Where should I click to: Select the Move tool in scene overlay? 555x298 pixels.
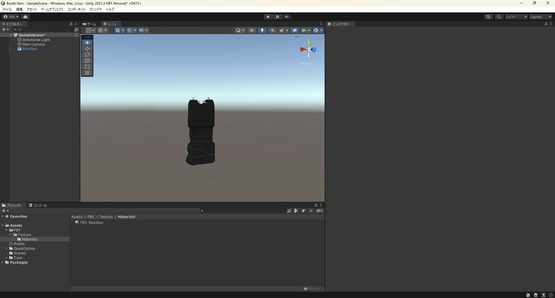tap(87, 48)
